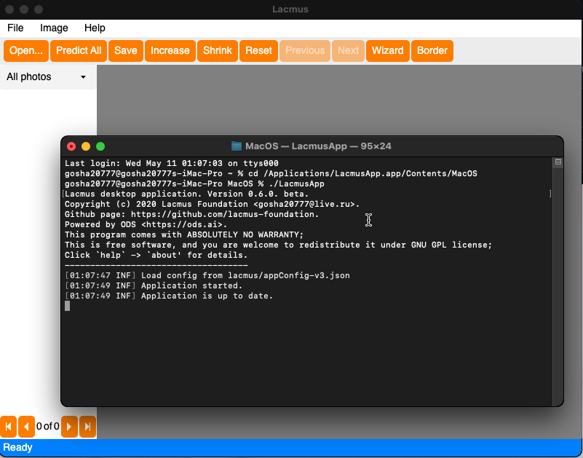Click the Reset button
Screen dimensions: 583x458
pos(259,50)
